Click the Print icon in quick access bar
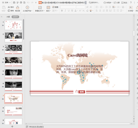This screenshot has width=138, height=128. (21, 2)
